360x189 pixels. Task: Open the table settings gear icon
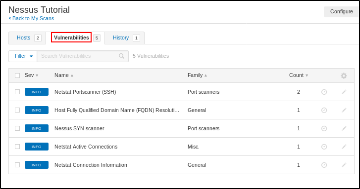tap(344, 76)
